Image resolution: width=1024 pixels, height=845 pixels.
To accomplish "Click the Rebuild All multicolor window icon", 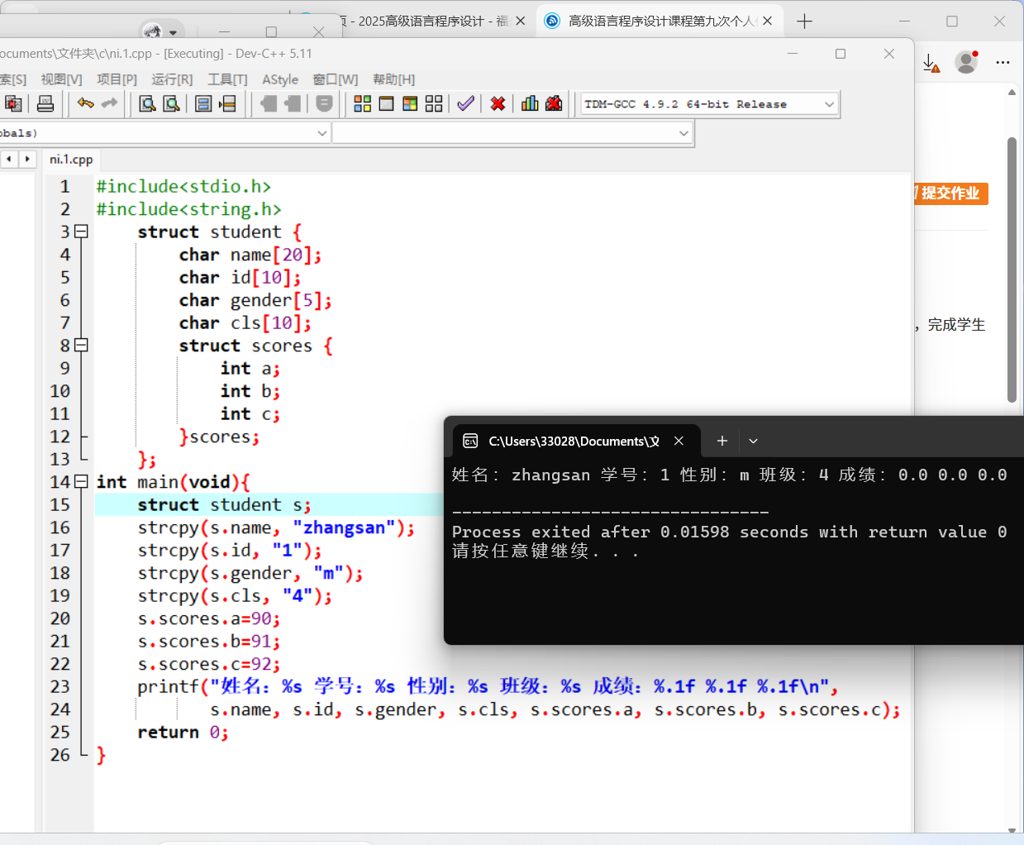I will 410,103.
